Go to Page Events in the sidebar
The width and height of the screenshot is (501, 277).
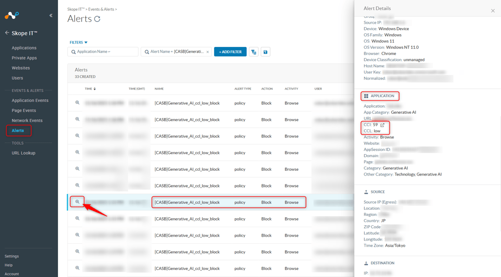tap(24, 111)
